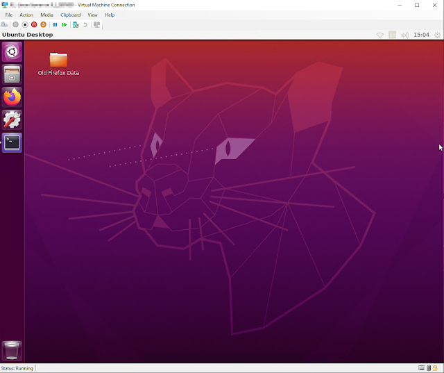Open the Files manager in the dock
The height and width of the screenshot is (373, 444).
point(12,74)
